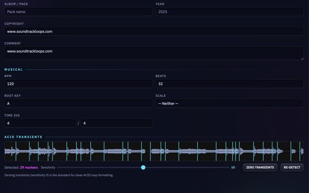Click the Album / Pack name field
This screenshot has height=193, width=309.
[78, 12]
